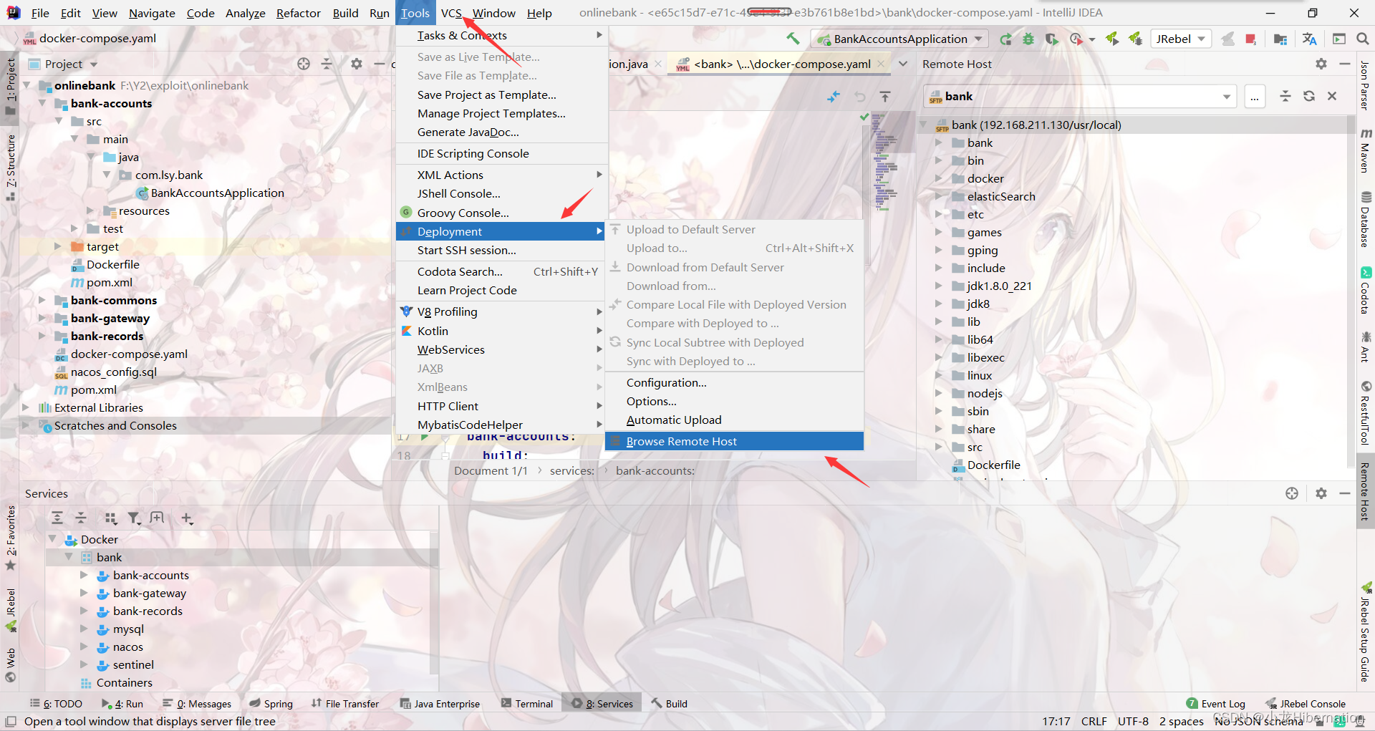1375x731 pixels.
Task: Open the Terminal tool window
Action: pyautogui.click(x=526, y=704)
